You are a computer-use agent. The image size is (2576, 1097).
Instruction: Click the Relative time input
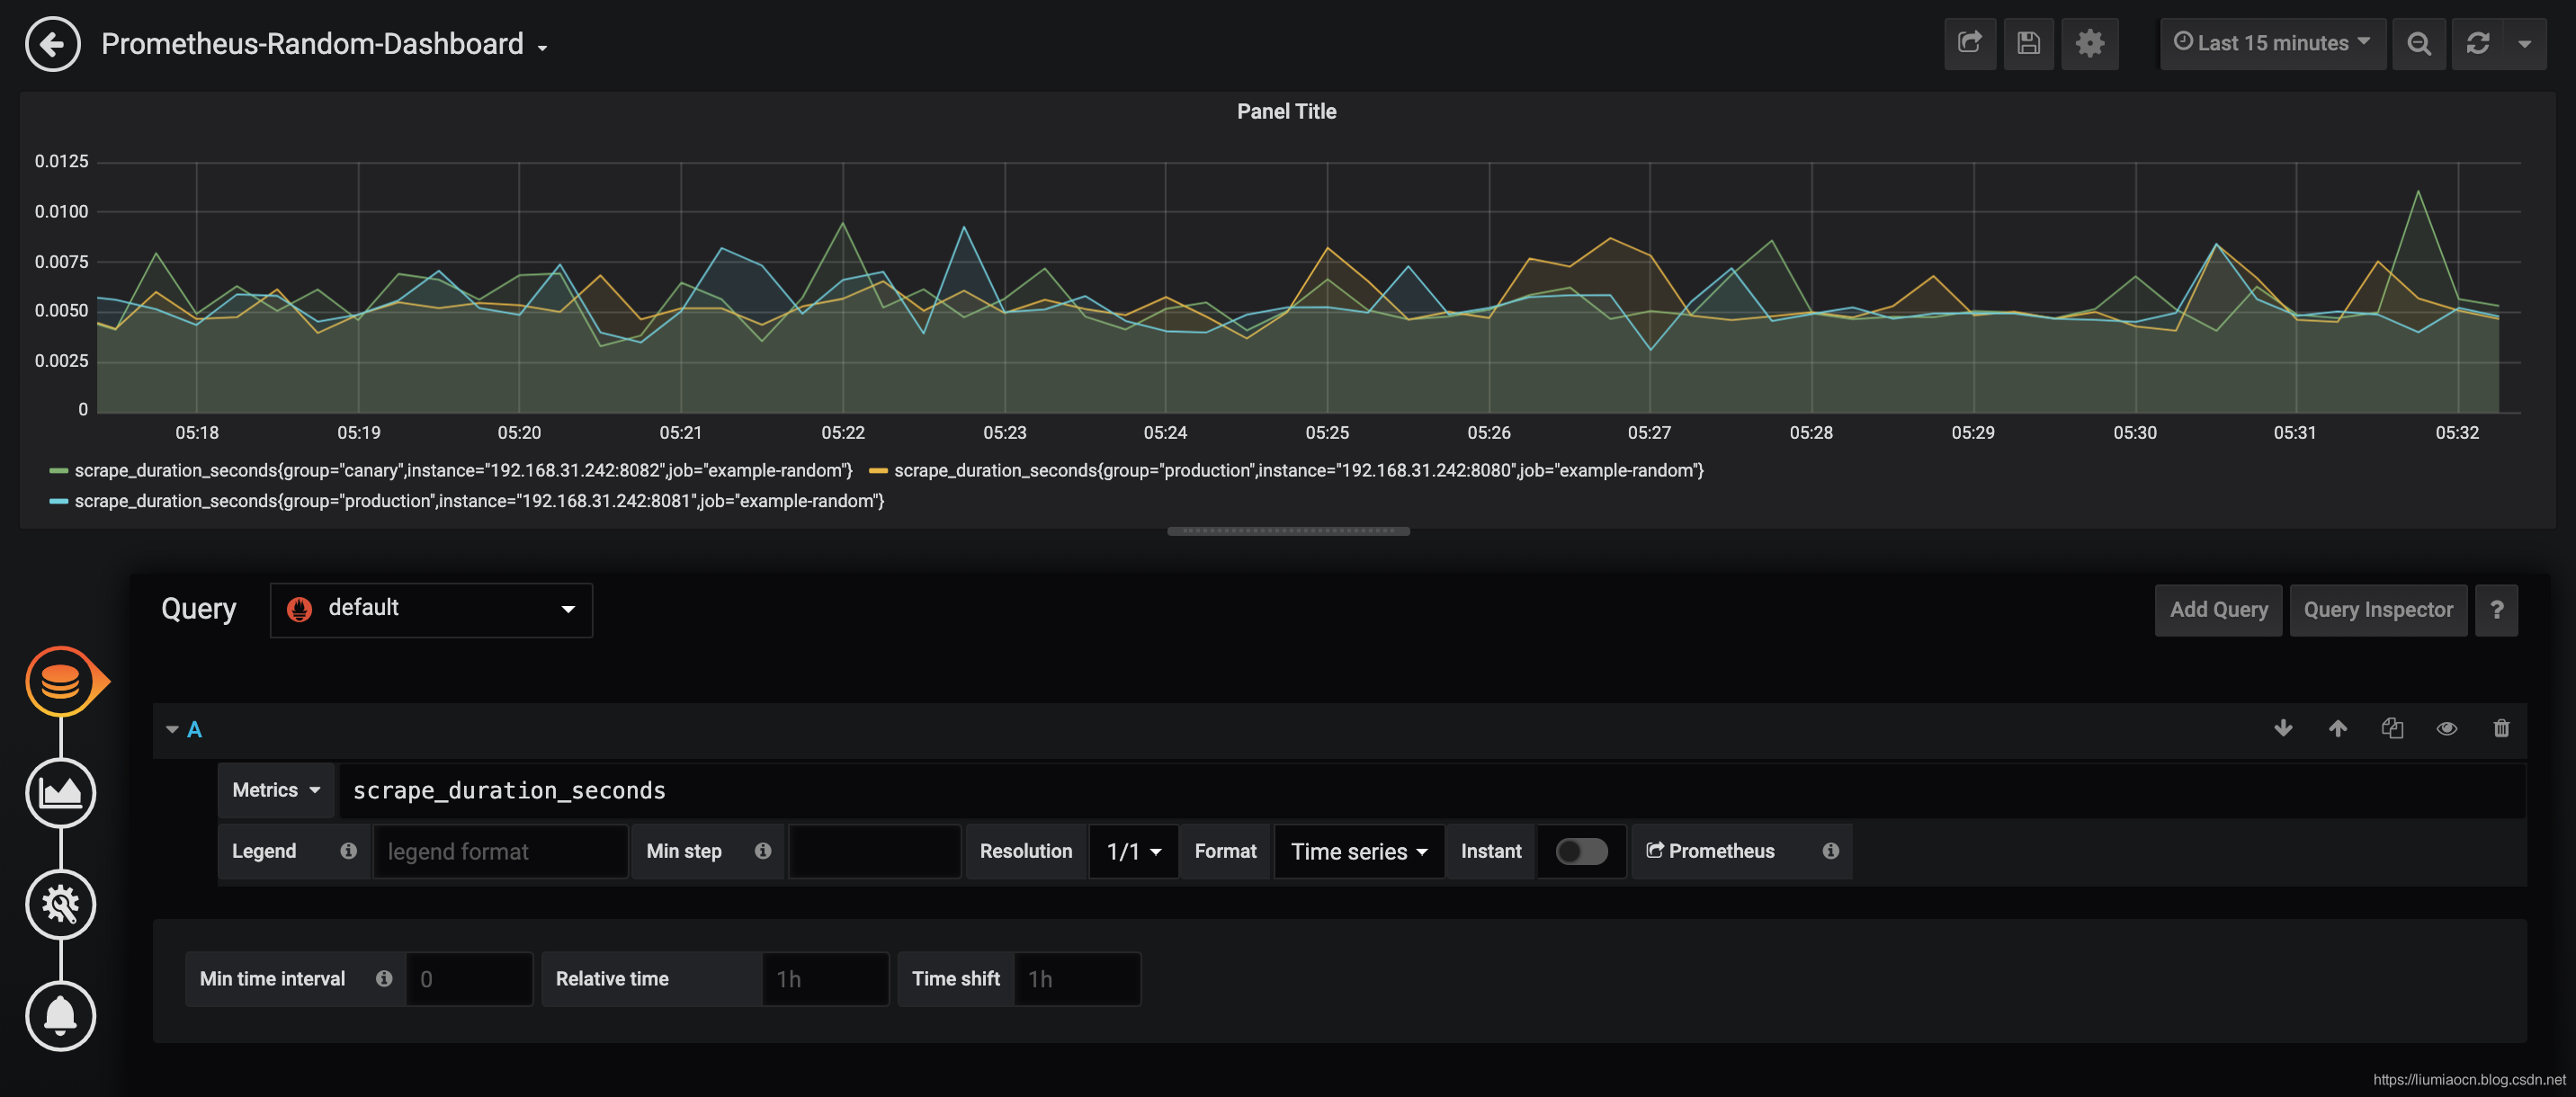pos(825,979)
